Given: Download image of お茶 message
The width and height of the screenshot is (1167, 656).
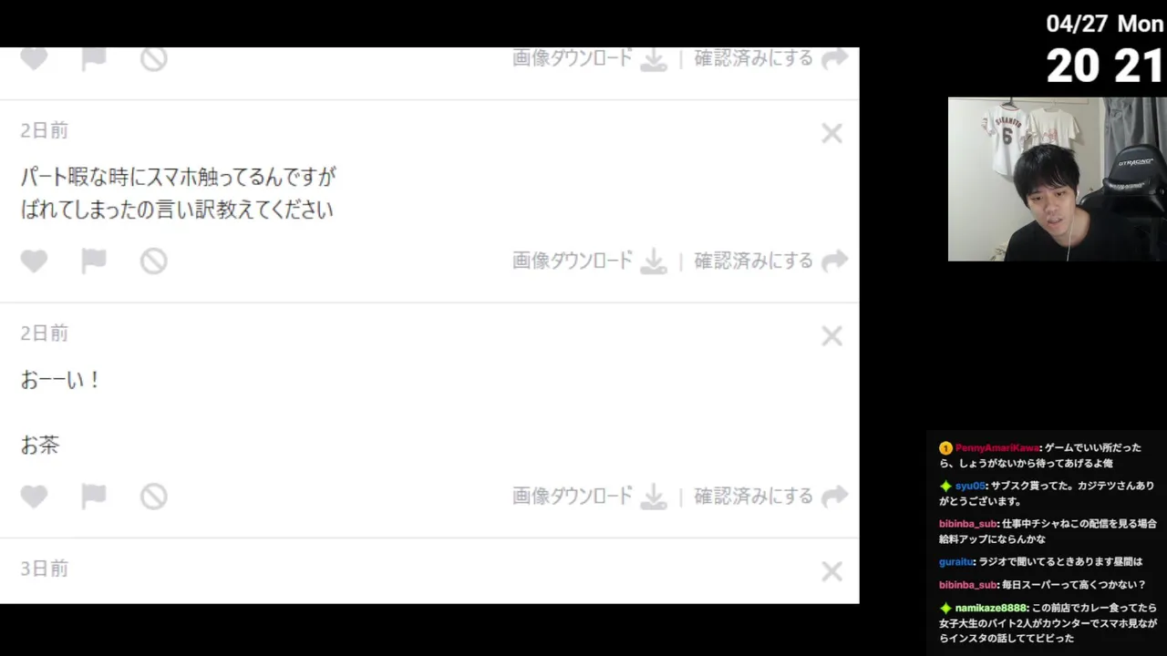Looking at the screenshot, I should [590, 497].
